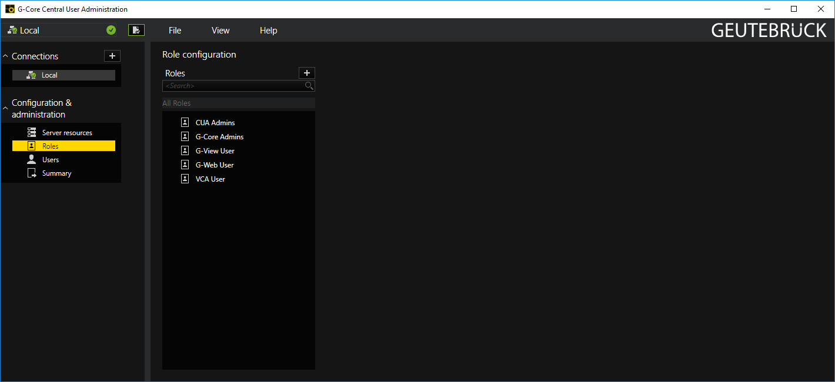Close the G-Core window
This screenshot has height=382, width=835.
[x=821, y=9]
